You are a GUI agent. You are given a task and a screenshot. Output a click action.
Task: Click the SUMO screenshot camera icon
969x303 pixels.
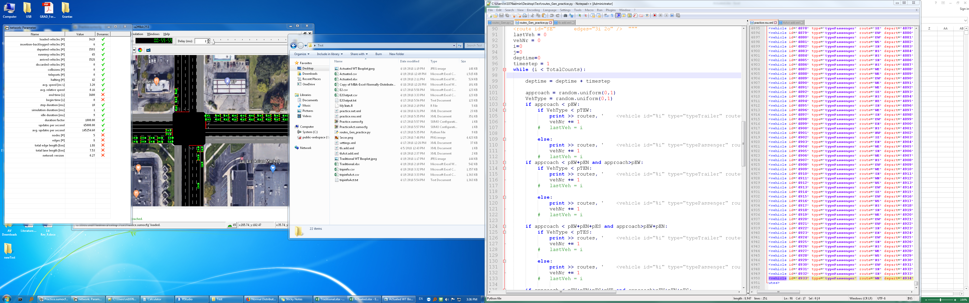148,50
